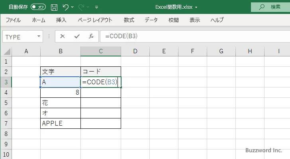Click the Select All corner triangle
290x159 pixels.
click(7, 52)
